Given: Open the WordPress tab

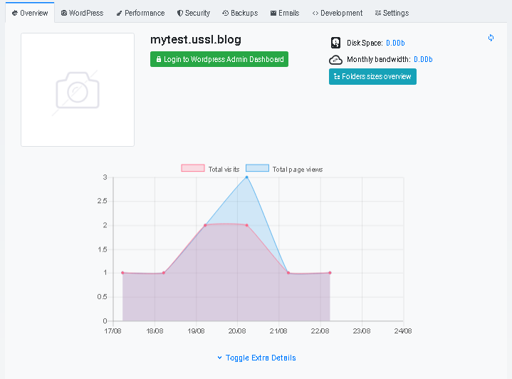Looking at the screenshot, I should (x=83, y=13).
